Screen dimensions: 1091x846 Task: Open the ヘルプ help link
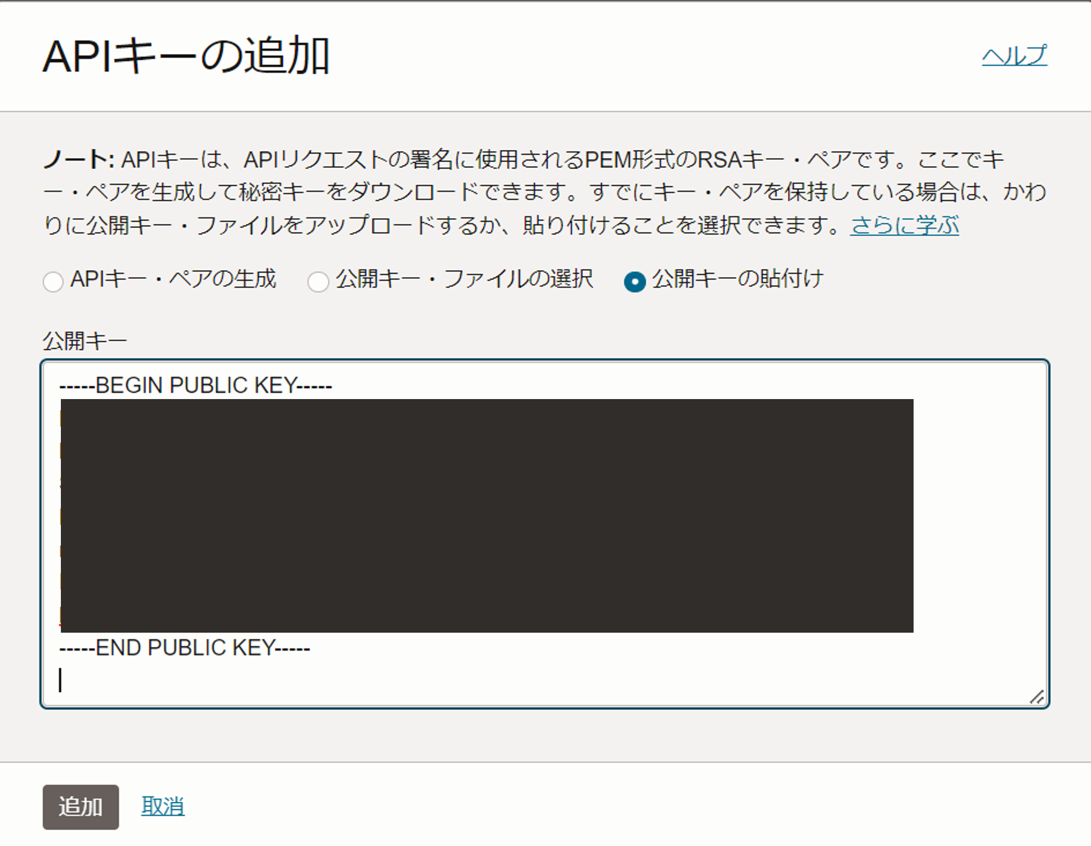point(1014,56)
